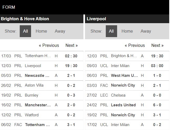Go to Previous Liverpool results page
170x130 pixels.
pyautogui.click(x=135, y=45)
